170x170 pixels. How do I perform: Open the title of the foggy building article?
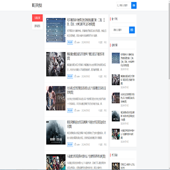[86, 124]
